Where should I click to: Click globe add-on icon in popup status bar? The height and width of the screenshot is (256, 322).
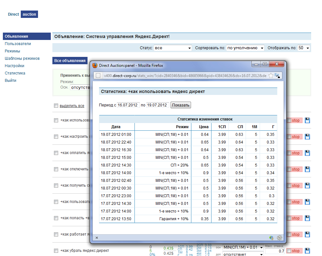point(271,238)
